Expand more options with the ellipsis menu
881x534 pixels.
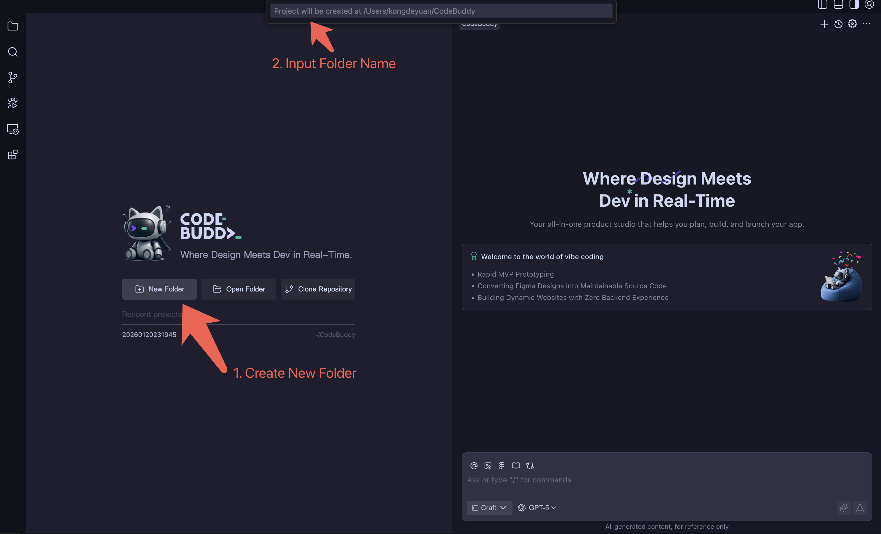point(867,24)
